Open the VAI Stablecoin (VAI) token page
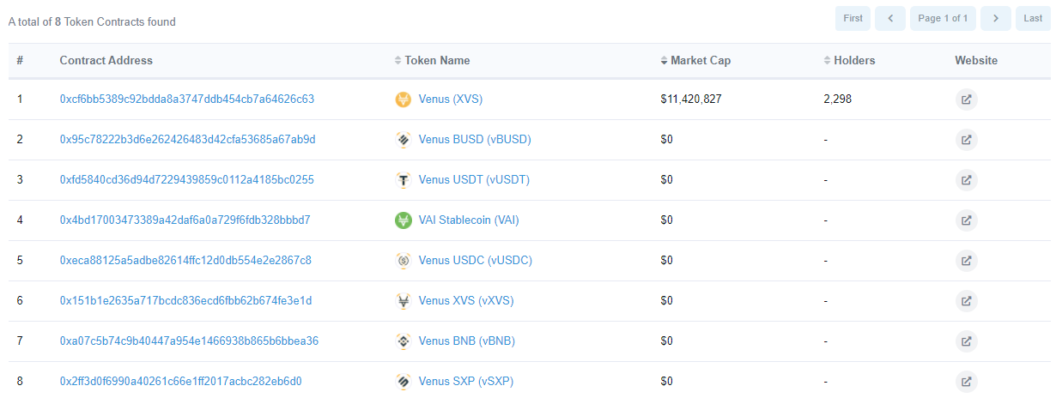This screenshot has height=404, width=1056. coord(469,220)
